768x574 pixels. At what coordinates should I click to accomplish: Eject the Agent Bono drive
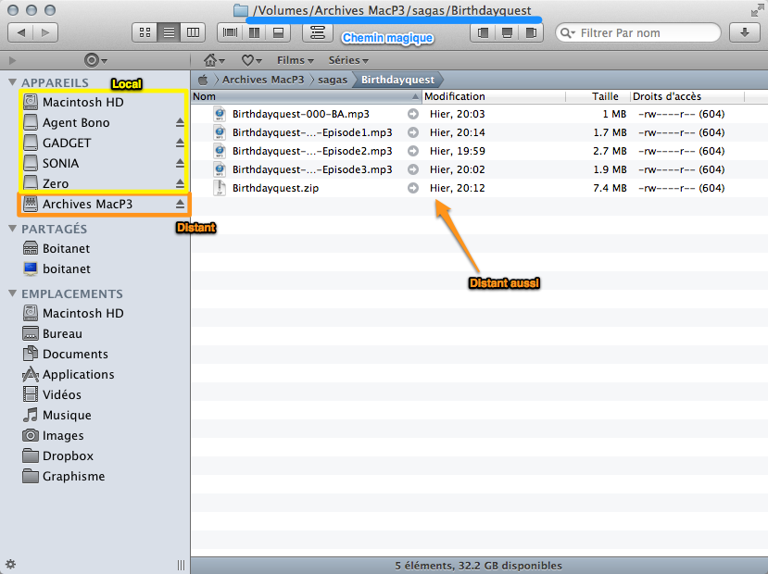[181, 122]
